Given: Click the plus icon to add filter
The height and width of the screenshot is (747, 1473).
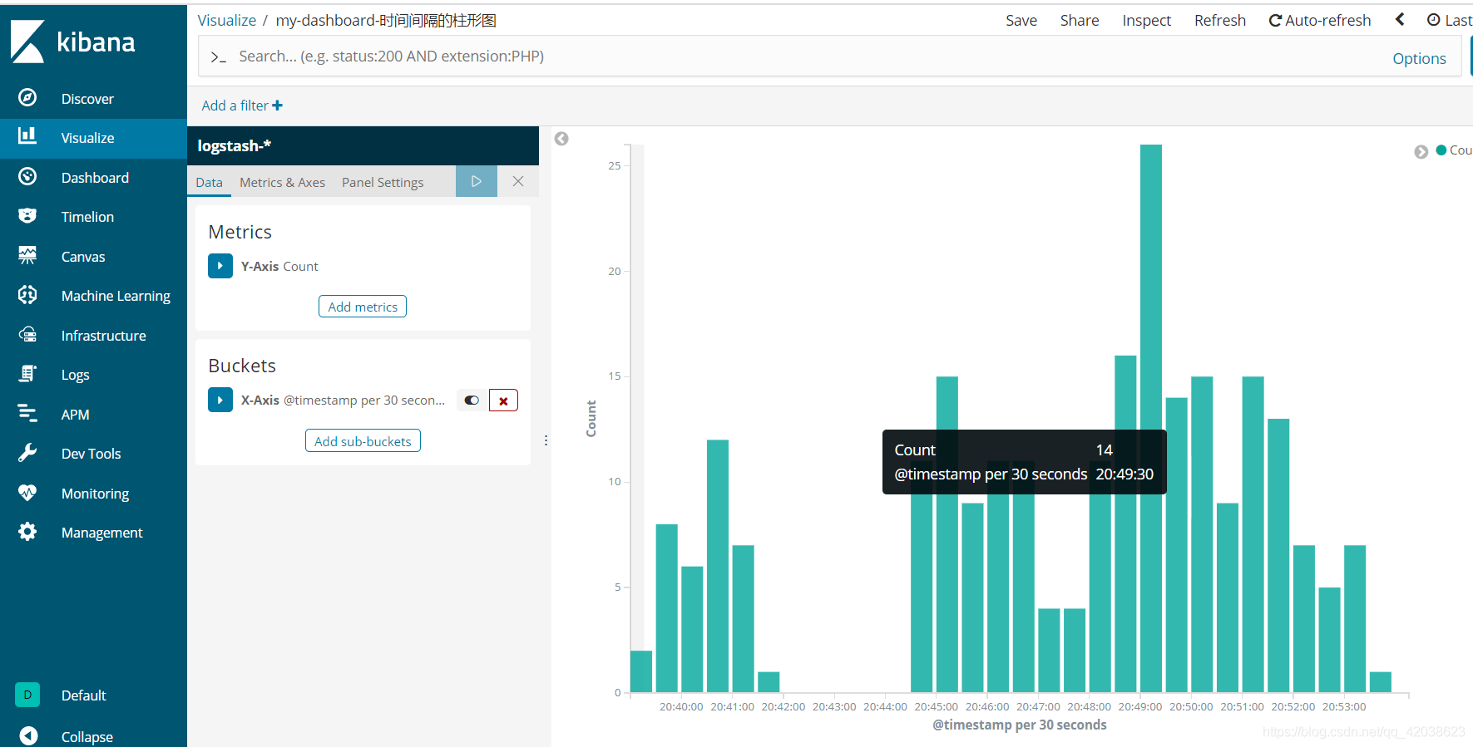Looking at the screenshot, I should point(278,106).
